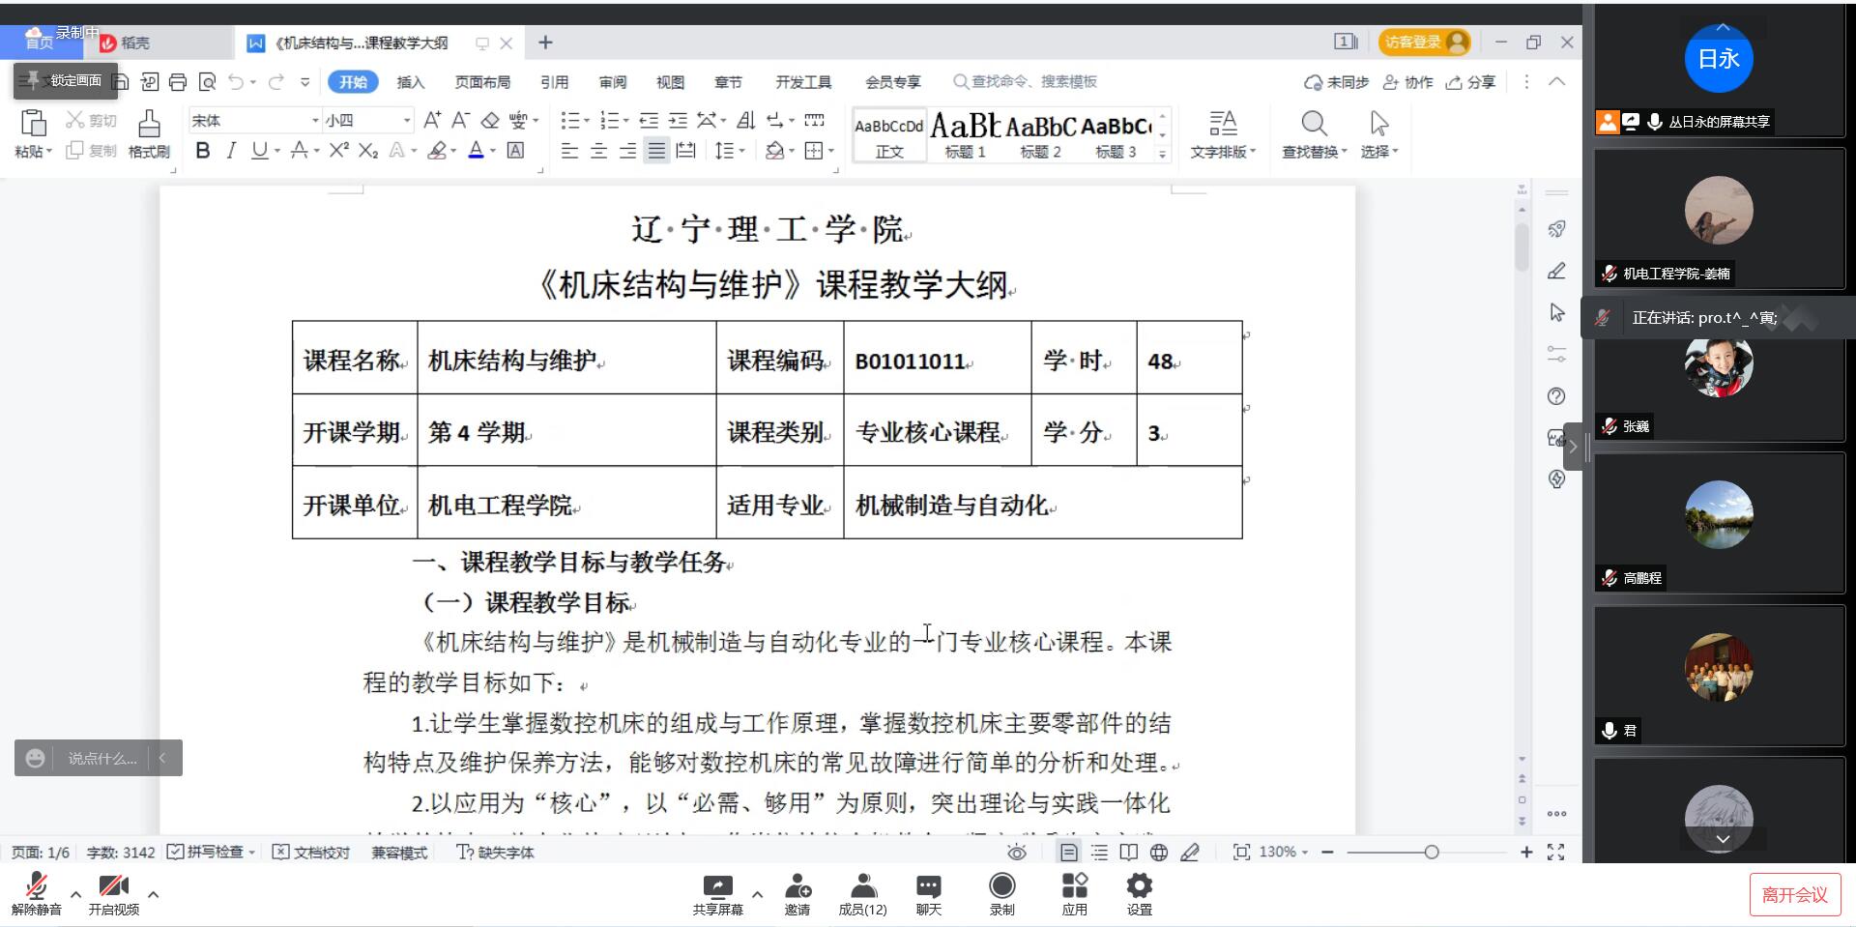The image size is (1856, 927).
Task: Expand line spacing dropdown arrow
Action: tap(741, 151)
